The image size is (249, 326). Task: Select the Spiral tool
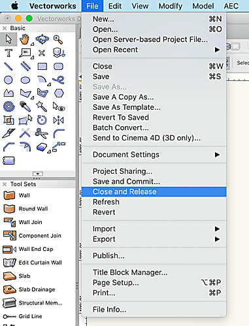pos(9,106)
